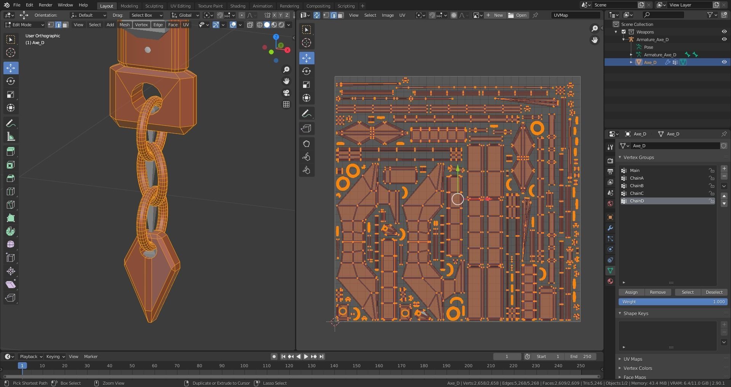Viewport: 731px width, 387px height.
Task: Open the Modifier properties tab
Action: (x=610, y=228)
